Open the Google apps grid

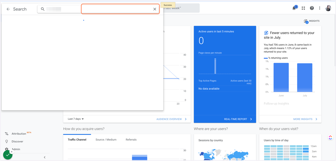[x=303, y=8]
